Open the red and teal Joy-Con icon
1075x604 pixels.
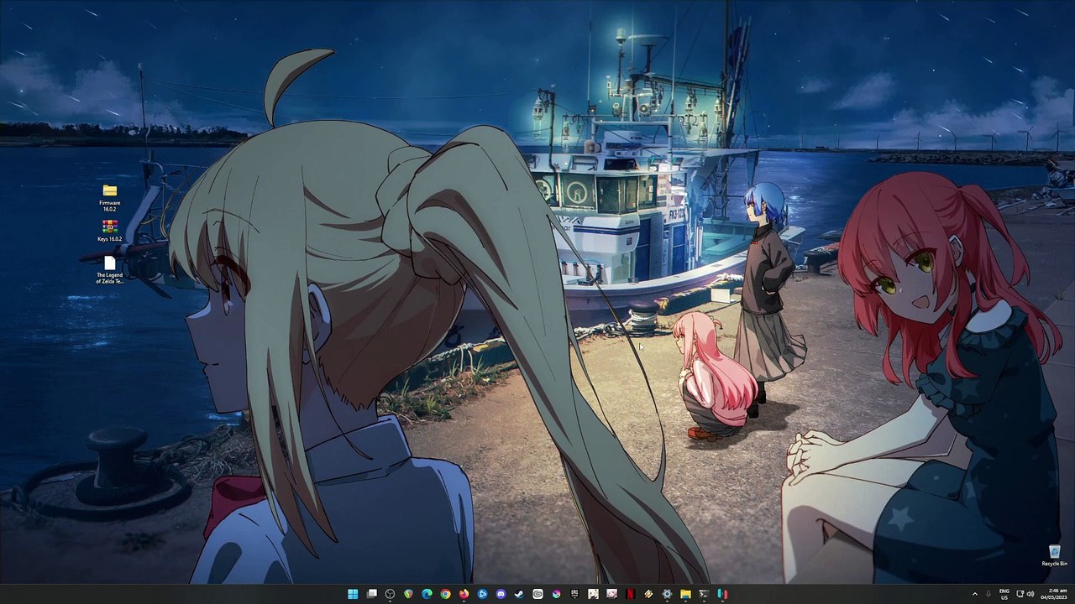click(722, 594)
